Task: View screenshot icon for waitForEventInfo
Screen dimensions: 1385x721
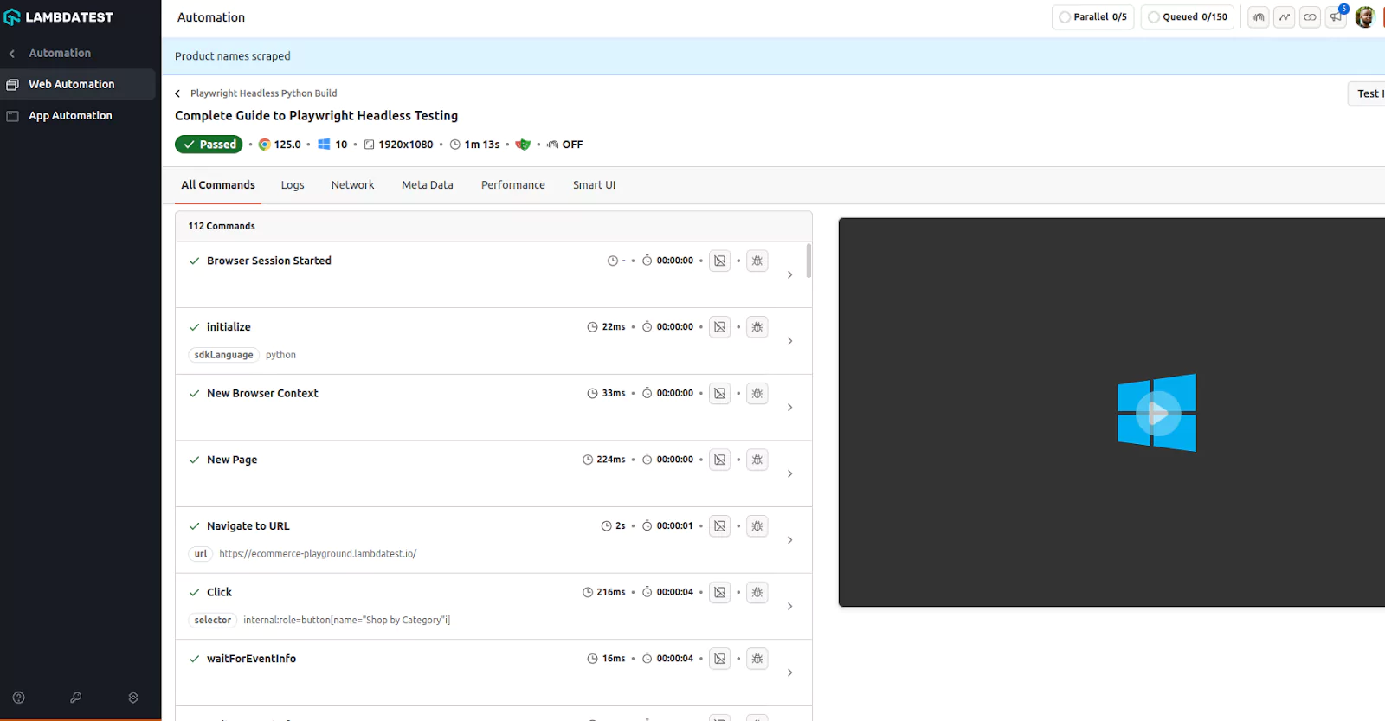Action: pyautogui.click(x=720, y=659)
